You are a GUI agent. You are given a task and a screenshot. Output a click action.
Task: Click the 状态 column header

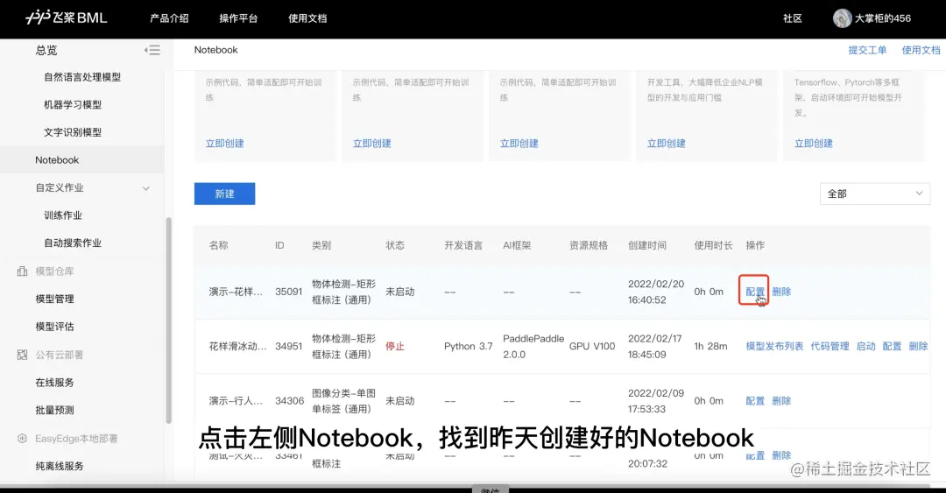tap(395, 245)
